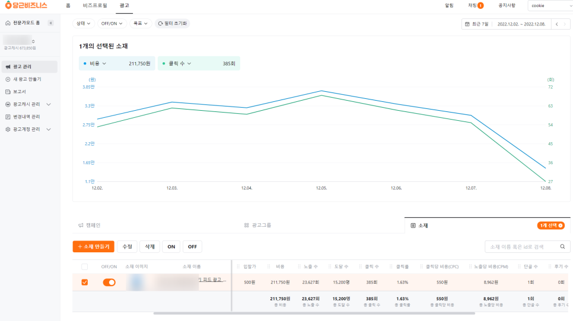
Task: Click the ON bulk button
Action: 171,246
